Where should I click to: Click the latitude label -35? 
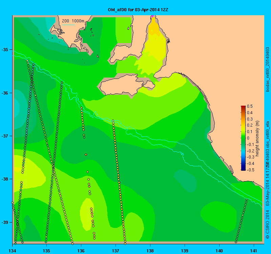coord(5,50)
